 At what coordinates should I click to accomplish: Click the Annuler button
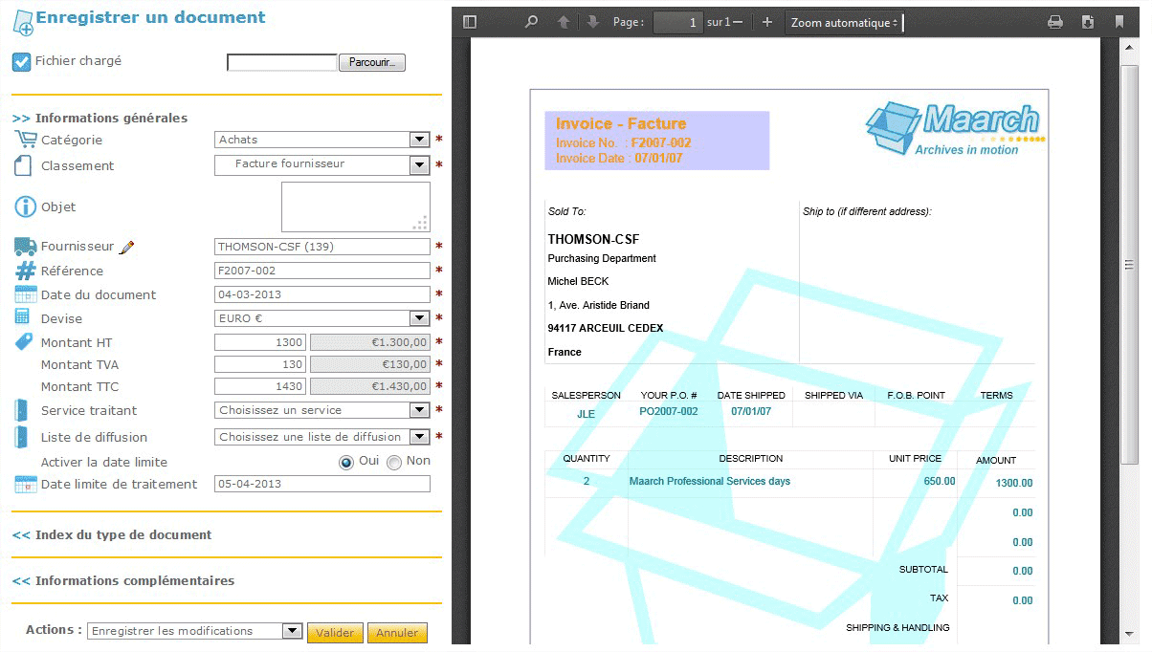pos(397,633)
